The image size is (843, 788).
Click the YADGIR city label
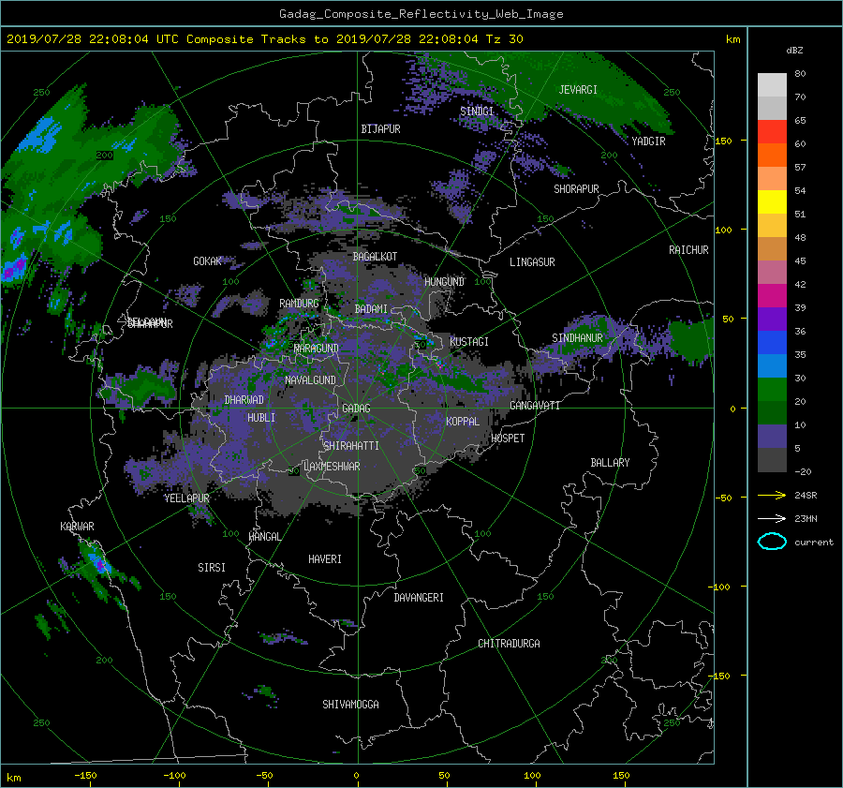[x=648, y=141]
